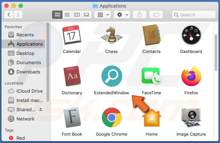Switch to column view mode

click(x=77, y=15)
